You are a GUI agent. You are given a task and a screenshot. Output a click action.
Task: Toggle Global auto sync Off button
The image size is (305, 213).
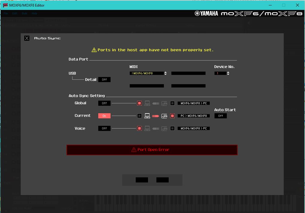coord(104,103)
